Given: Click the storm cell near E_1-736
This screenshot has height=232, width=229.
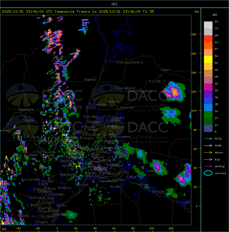Looking at the screenshot, I should pyautogui.click(x=175, y=92).
